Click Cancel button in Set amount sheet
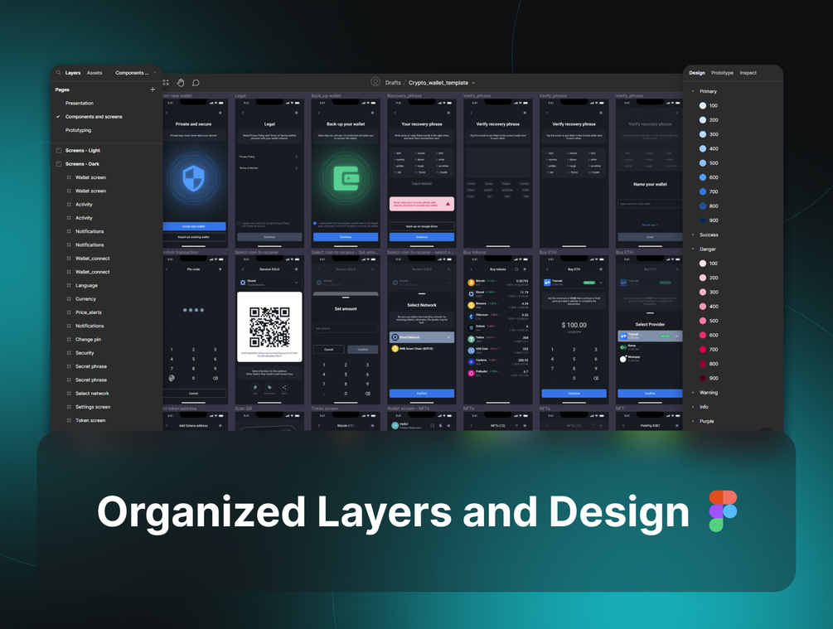The height and width of the screenshot is (629, 833). tap(328, 350)
